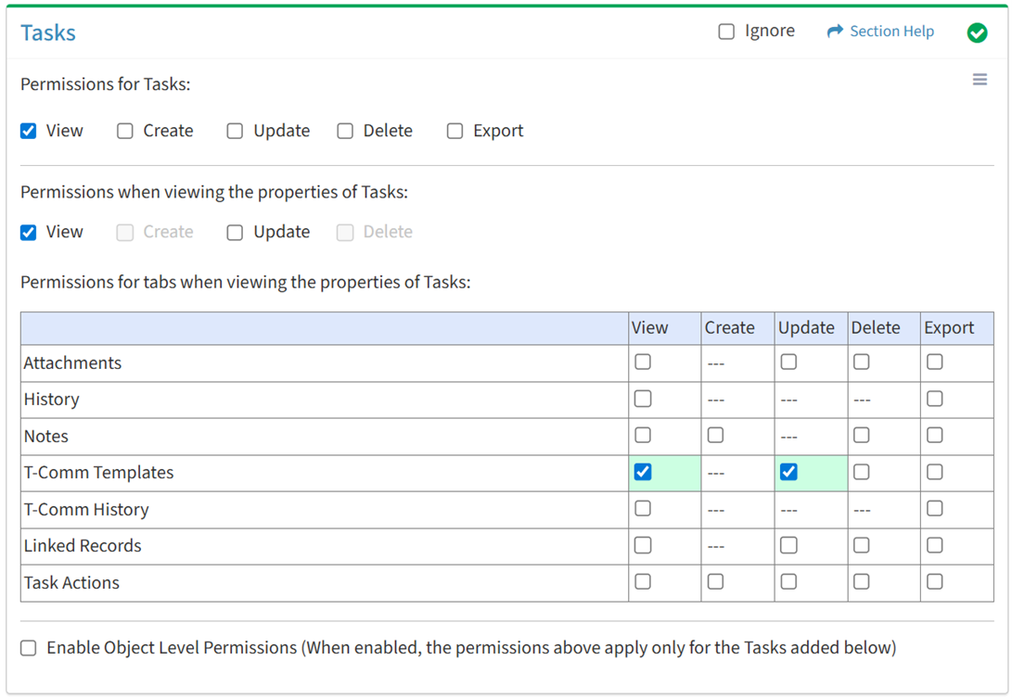Enable Object Level Permissions checkbox

pos(29,648)
